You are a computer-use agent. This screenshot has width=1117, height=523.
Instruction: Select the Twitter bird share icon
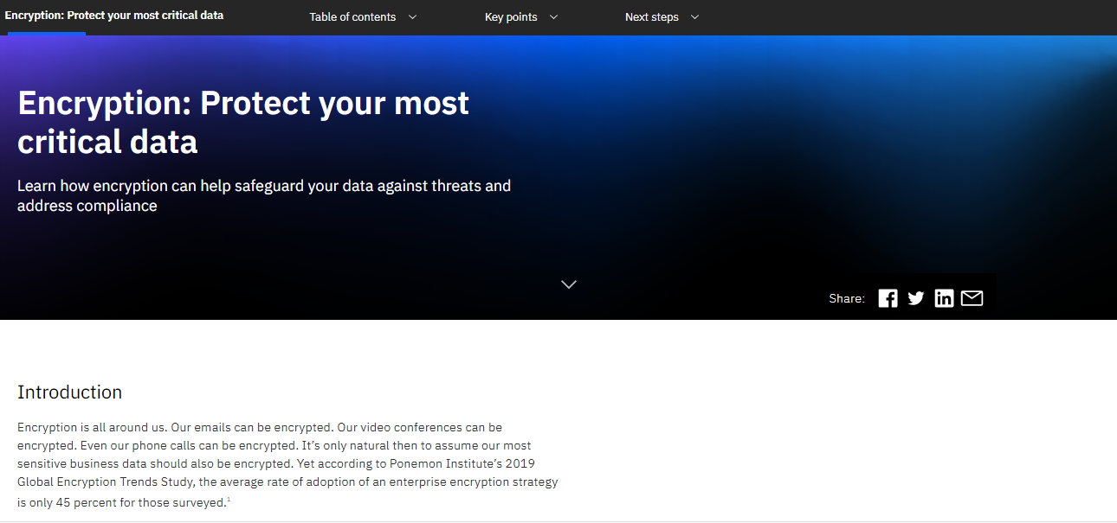(915, 297)
